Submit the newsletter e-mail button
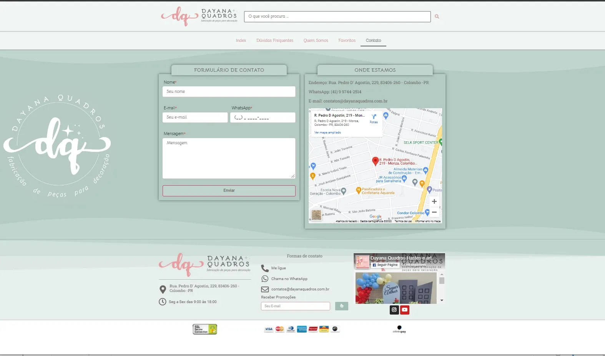This screenshot has width=605, height=356. [341, 306]
